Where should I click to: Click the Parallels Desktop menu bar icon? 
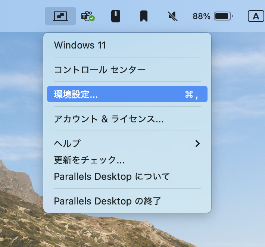(x=60, y=16)
